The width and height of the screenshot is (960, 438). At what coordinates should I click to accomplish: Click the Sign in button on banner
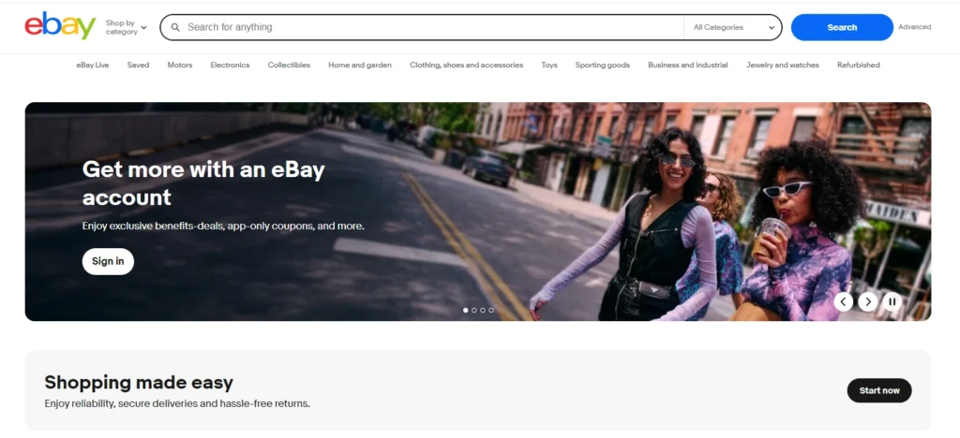coord(108,261)
